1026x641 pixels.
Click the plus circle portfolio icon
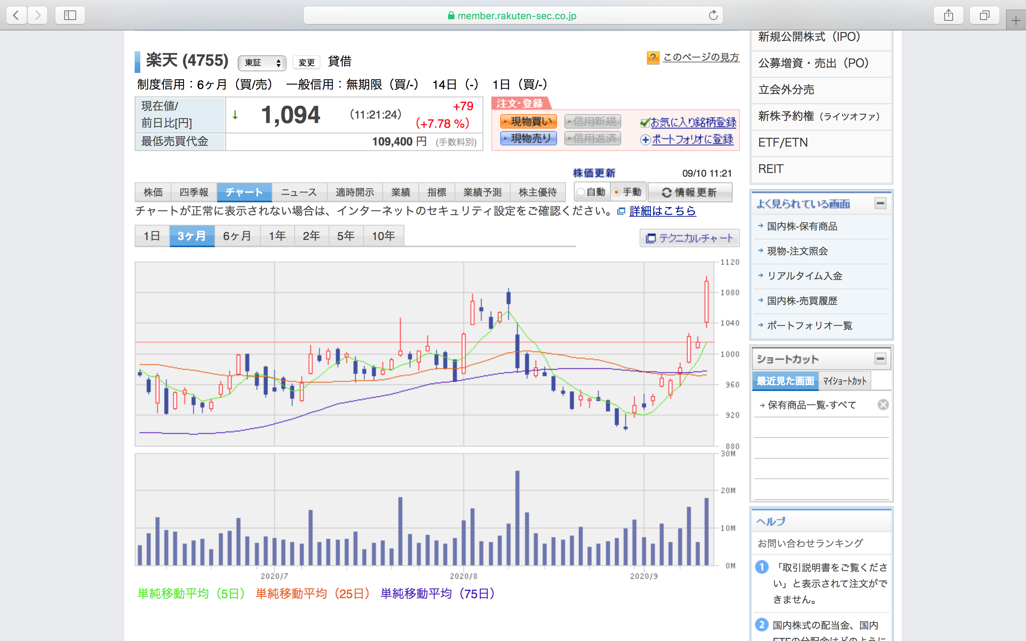[645, 139]
